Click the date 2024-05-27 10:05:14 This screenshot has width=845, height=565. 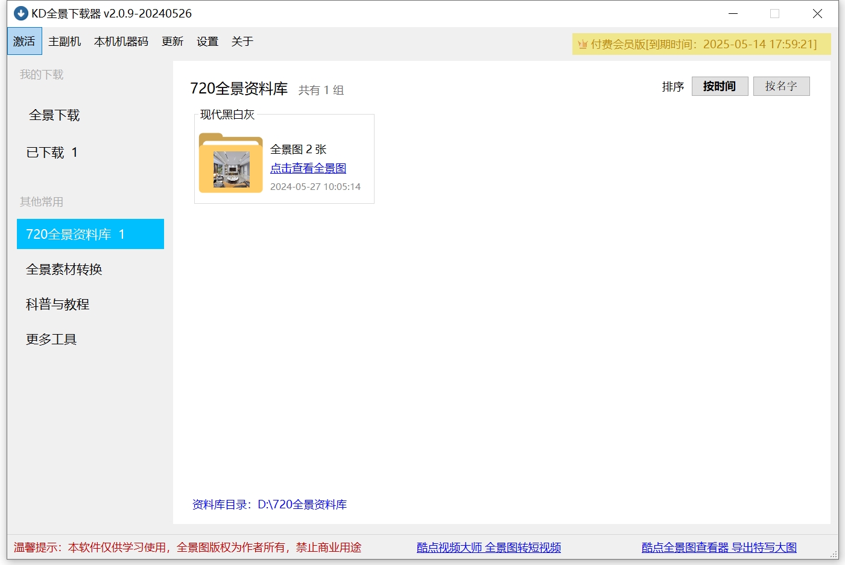[315, 187]
